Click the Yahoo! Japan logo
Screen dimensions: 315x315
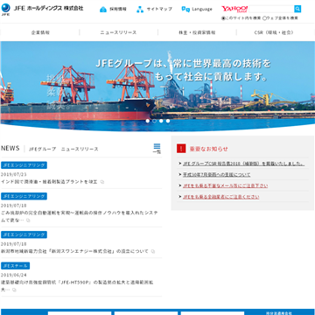point(234,9)
